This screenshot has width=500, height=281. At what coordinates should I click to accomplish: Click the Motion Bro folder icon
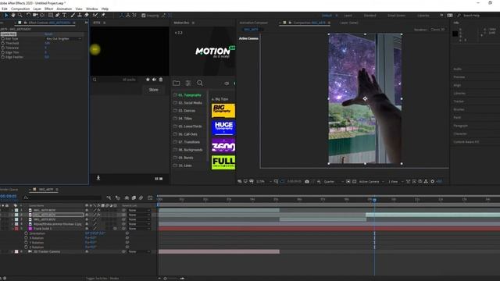click(176, 84)
